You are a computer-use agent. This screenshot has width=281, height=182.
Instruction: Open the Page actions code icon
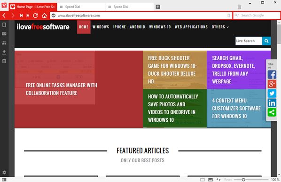click(x=219, y=180)
